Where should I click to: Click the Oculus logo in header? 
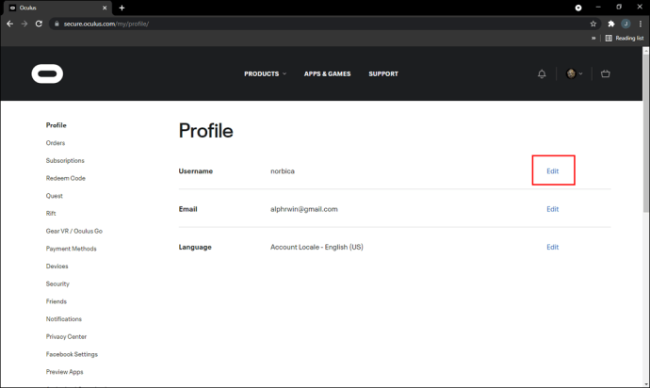[x=47, y=73]
